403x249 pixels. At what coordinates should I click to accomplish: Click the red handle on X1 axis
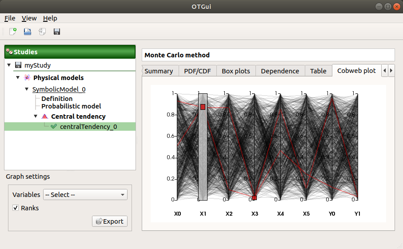point(203,107)
